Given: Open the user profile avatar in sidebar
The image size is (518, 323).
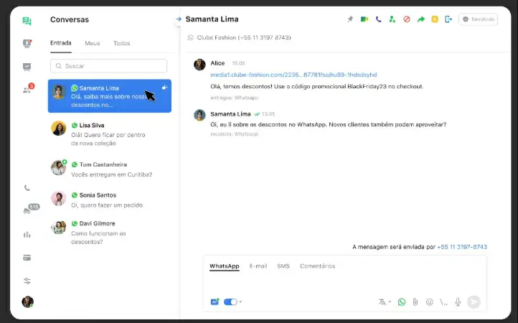Looking at the screenshot, I should point(28,302).
